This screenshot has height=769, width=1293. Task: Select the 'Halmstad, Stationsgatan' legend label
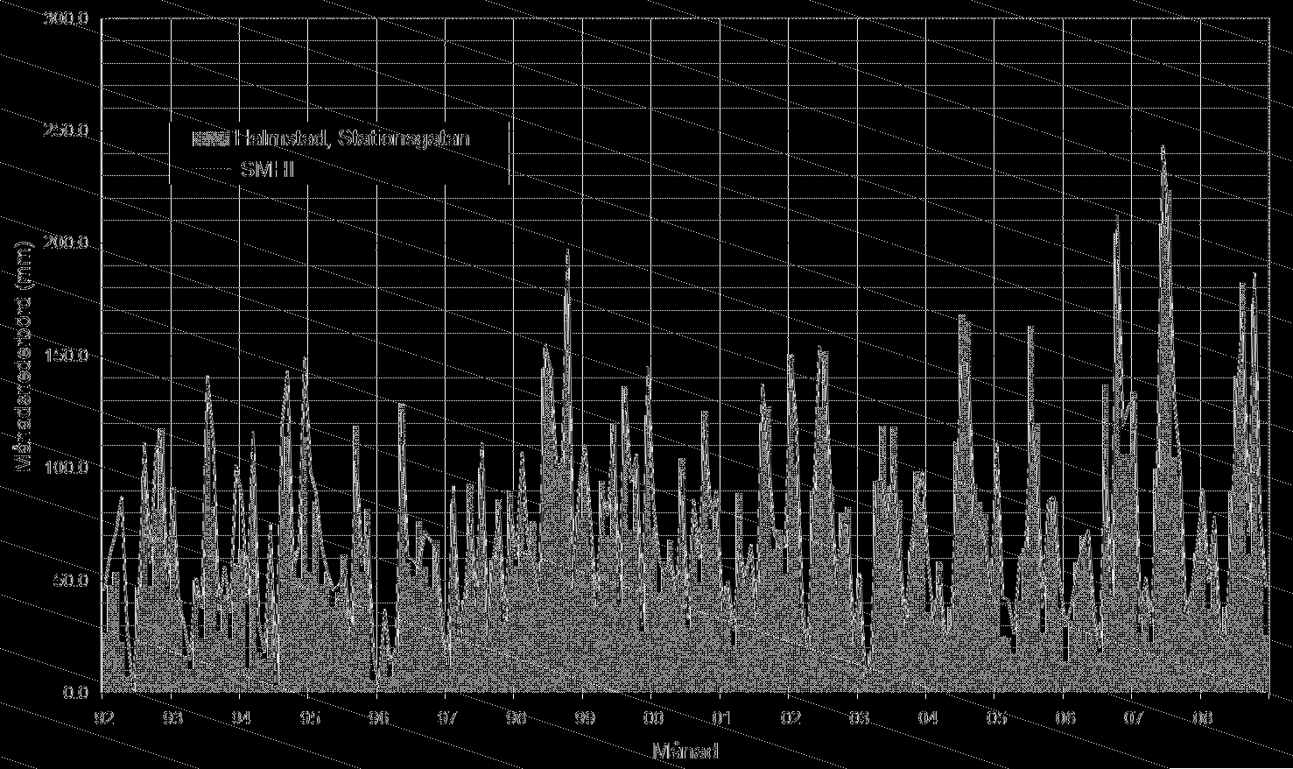pyautogui.click(x=353, y=138)
